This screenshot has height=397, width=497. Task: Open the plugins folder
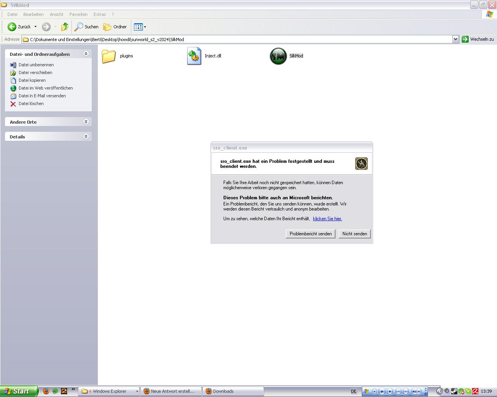point(109,56)
